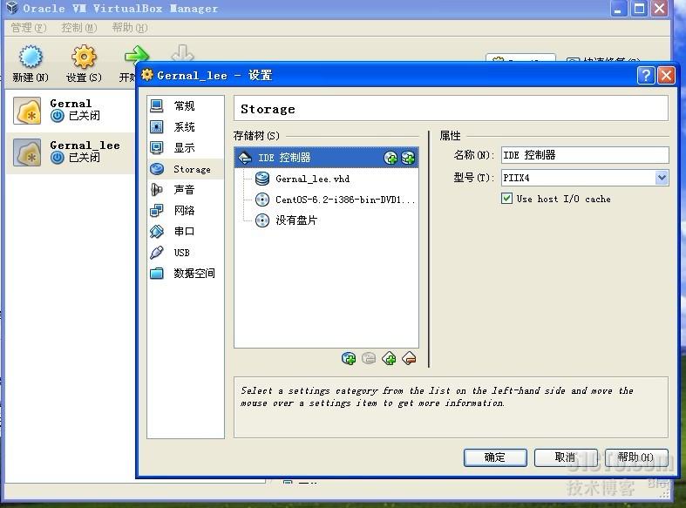686x508 pixels.
Task: Switch to the 数据空间 shared folders category
Action: [x=186, y=274]
